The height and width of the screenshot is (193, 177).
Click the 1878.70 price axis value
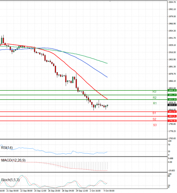pos(172,74)
